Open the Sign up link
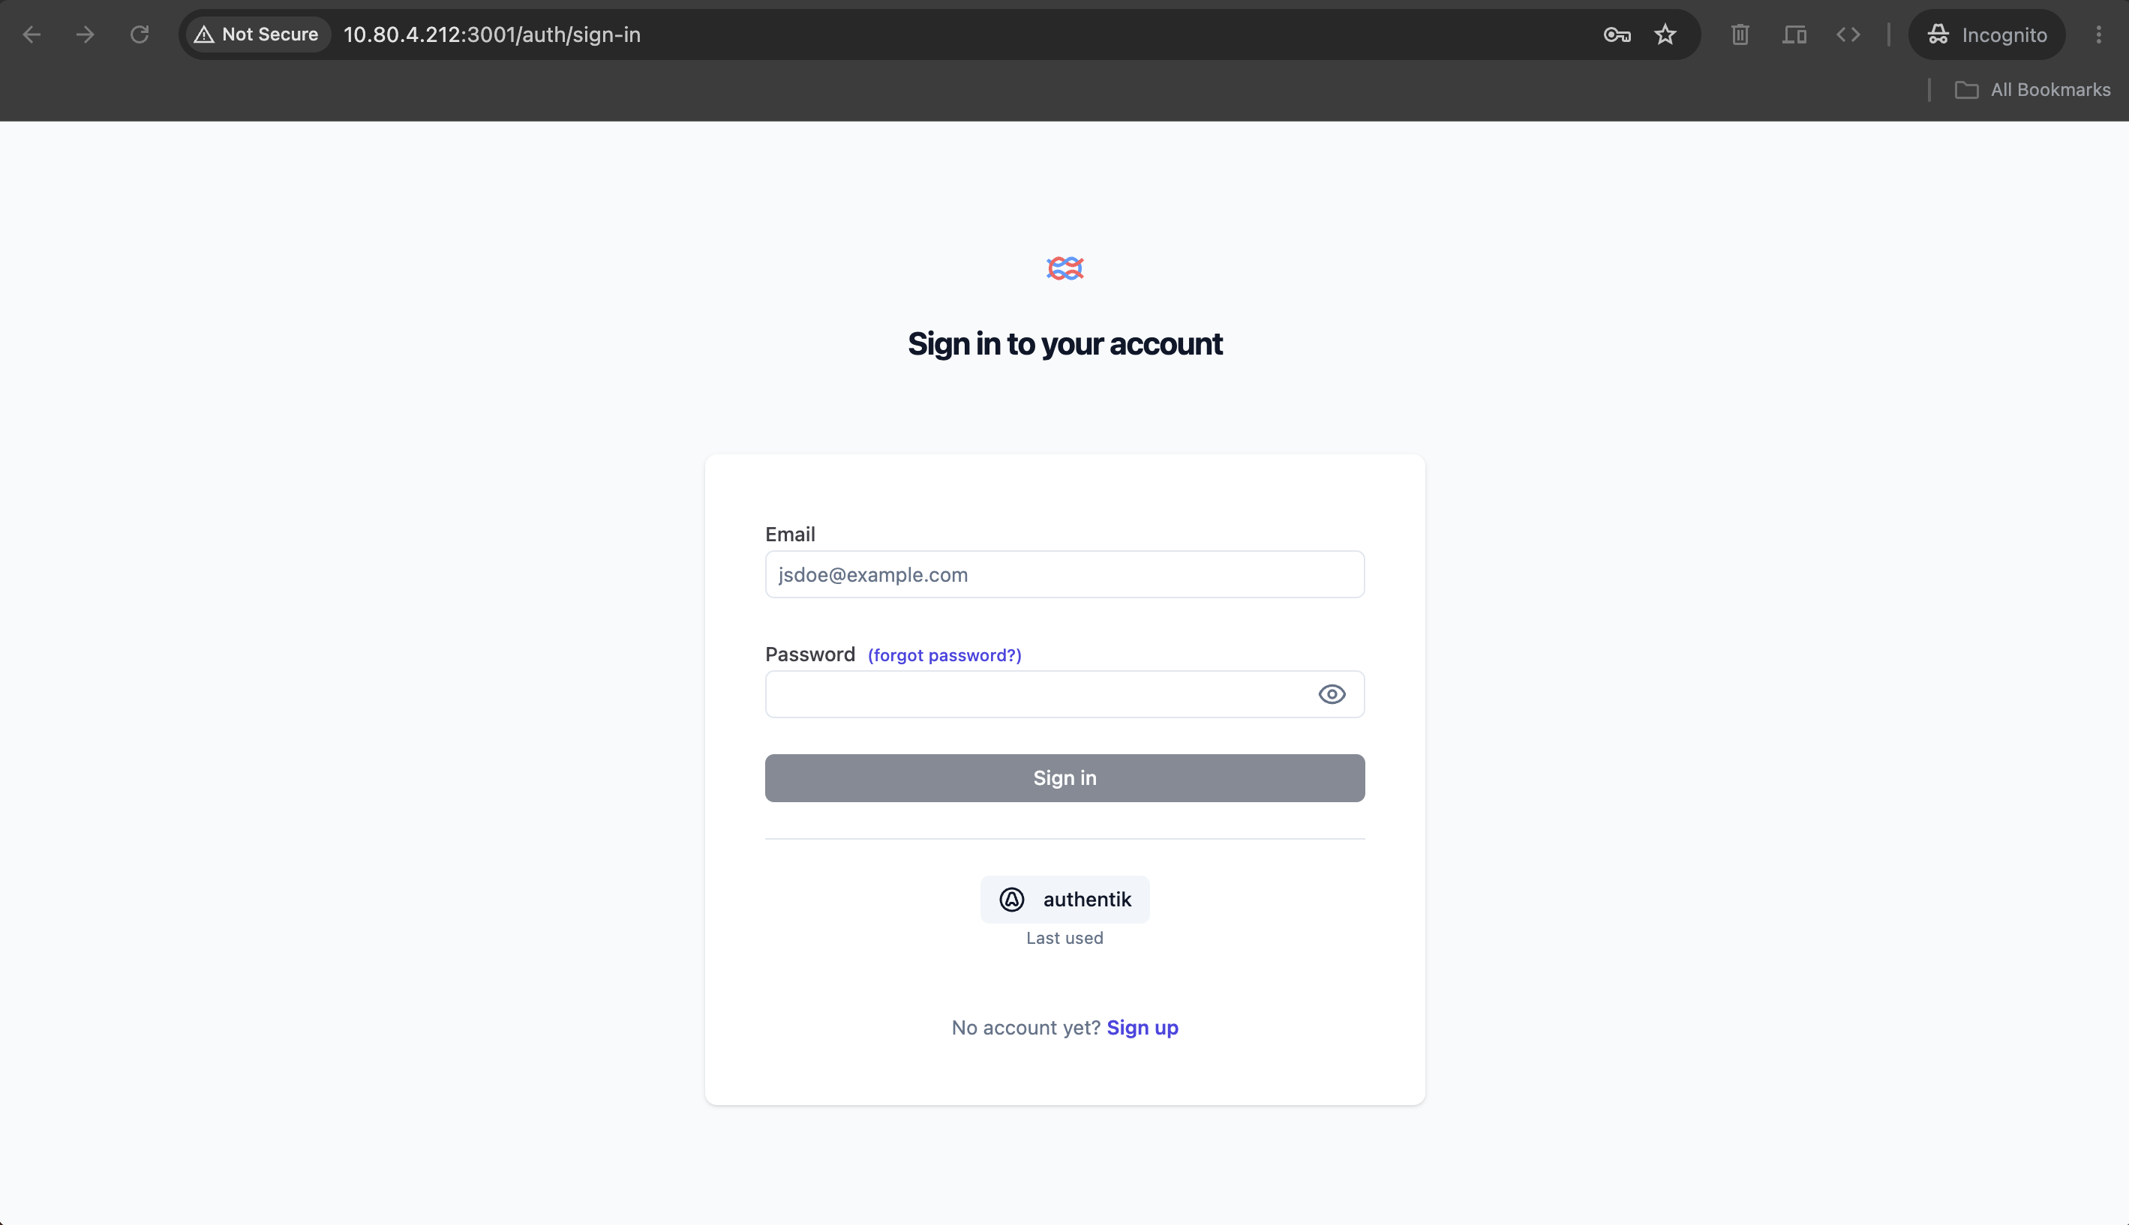 click(1143, 1027)
